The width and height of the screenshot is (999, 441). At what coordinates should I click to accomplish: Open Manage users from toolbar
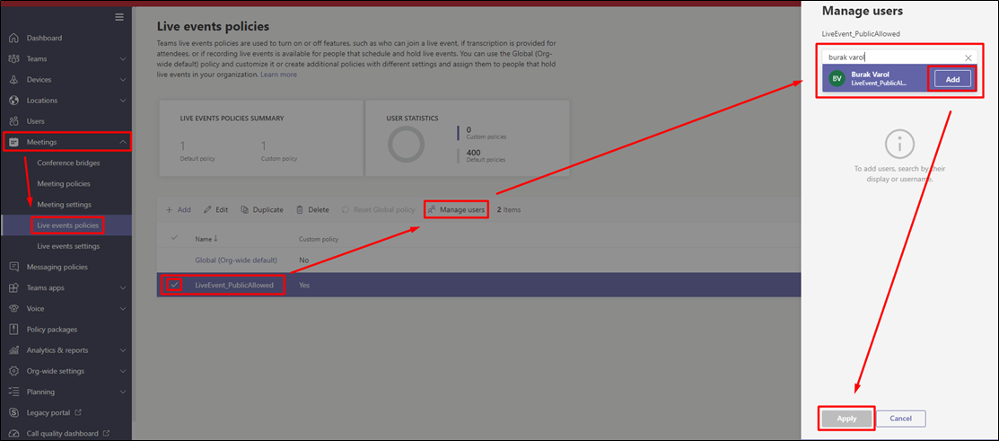click(x=456, y=209)
